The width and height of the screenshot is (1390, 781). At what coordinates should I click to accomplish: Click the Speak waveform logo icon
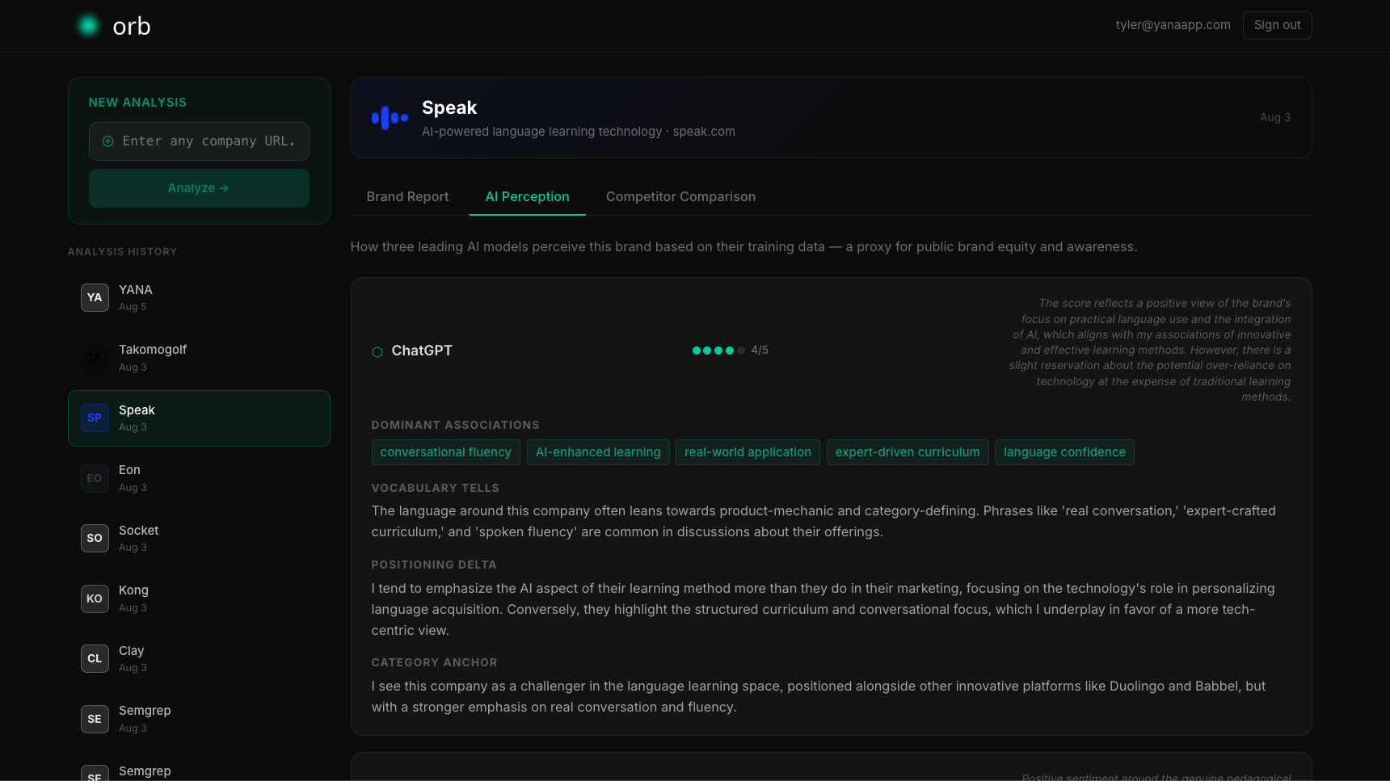[390, 118]
